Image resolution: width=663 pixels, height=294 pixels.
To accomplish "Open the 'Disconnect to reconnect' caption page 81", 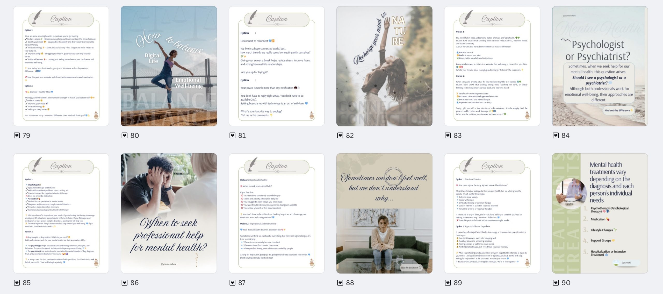I will tap(277, 66).
